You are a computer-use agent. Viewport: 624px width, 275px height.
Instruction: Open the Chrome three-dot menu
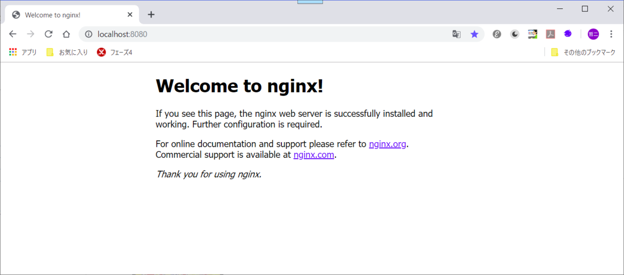[611, 34]
